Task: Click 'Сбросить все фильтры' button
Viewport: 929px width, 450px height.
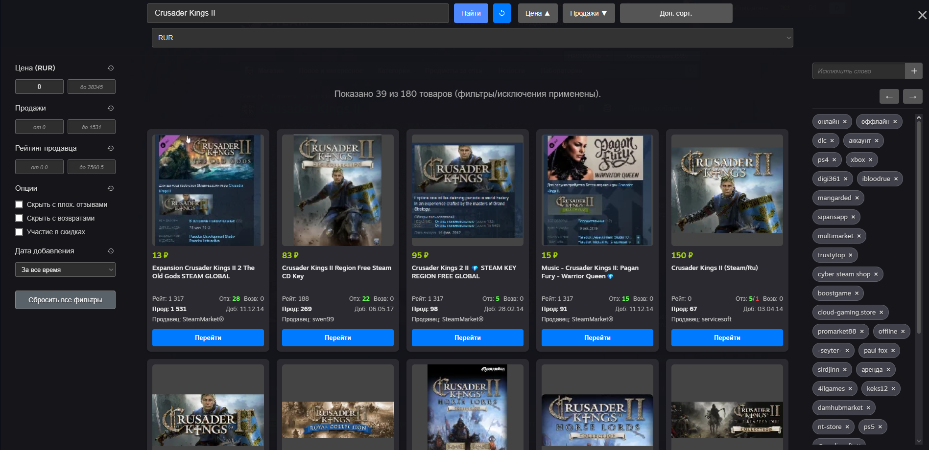Action: point(65,300)
